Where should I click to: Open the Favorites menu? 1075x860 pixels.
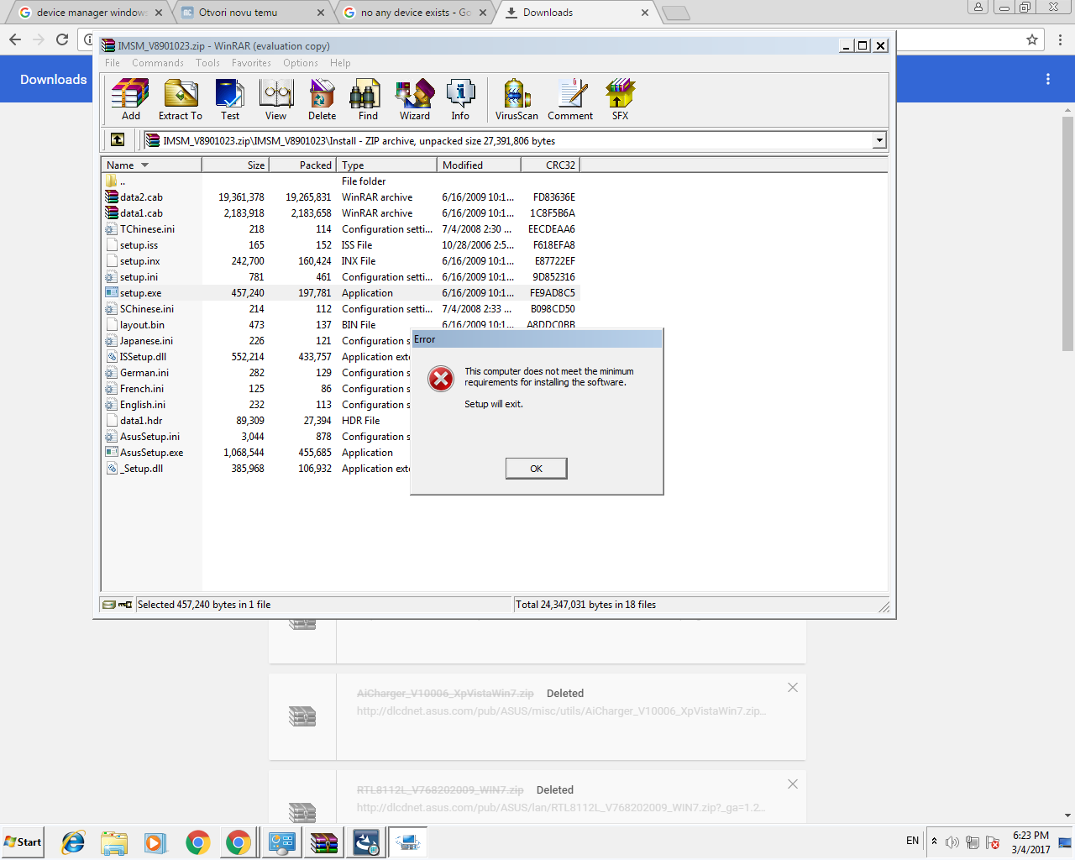pos(251,63)
